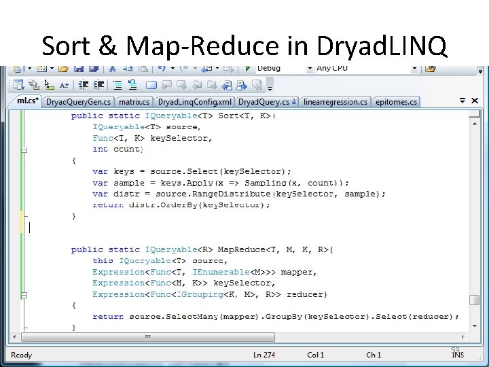Click the Redo icon

coord(184,69)
